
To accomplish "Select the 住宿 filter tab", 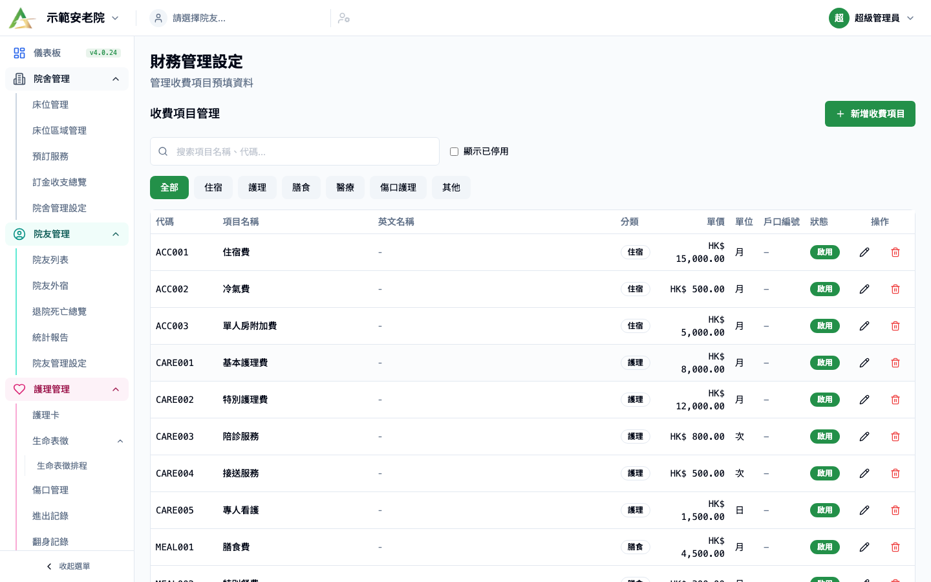I will coord(213,188).
